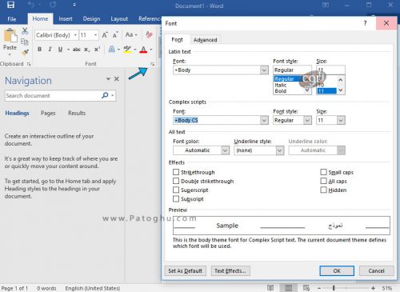Select the Results tab in Navigation pane
Viewport: 400px width, 292px height.
click(77, 113)
